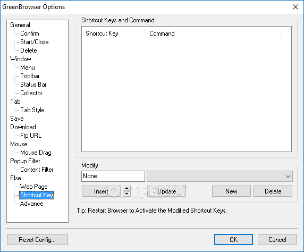
Task: Select the Else category
Action: tap(15, 178)
